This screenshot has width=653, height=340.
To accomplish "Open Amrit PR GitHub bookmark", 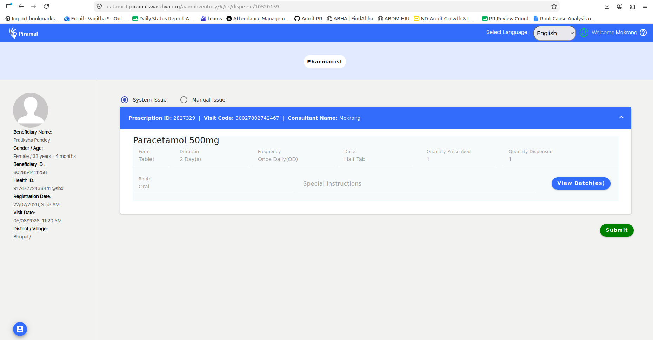I will tap(308, 19).
